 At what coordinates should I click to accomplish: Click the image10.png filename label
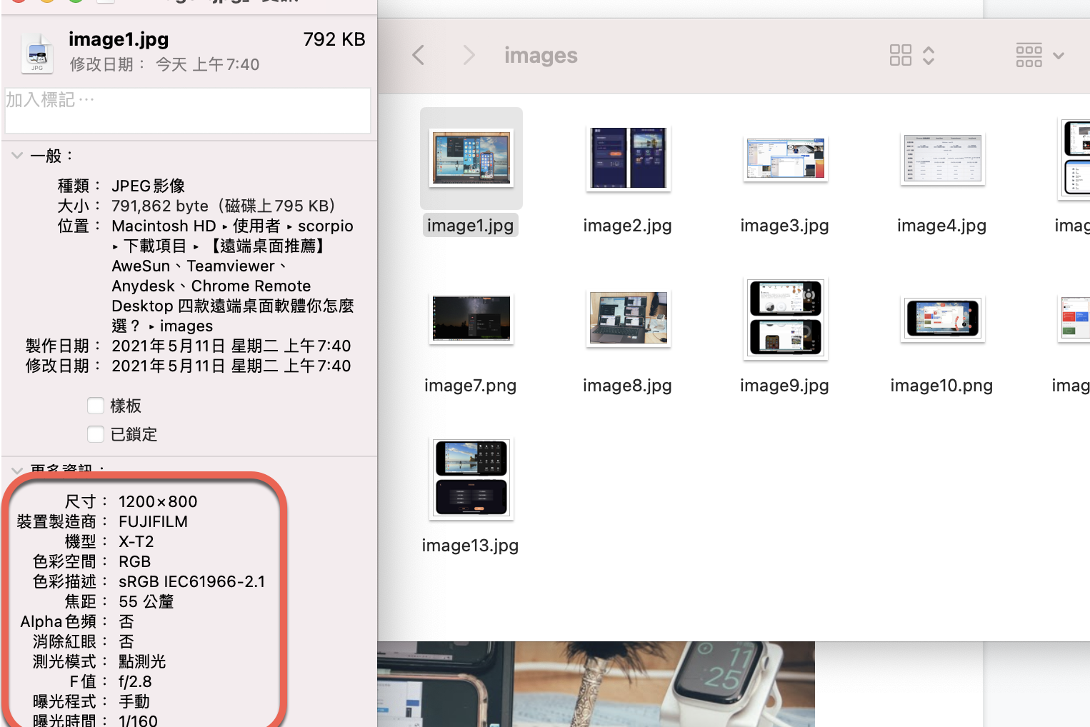(x=941, y=385)
